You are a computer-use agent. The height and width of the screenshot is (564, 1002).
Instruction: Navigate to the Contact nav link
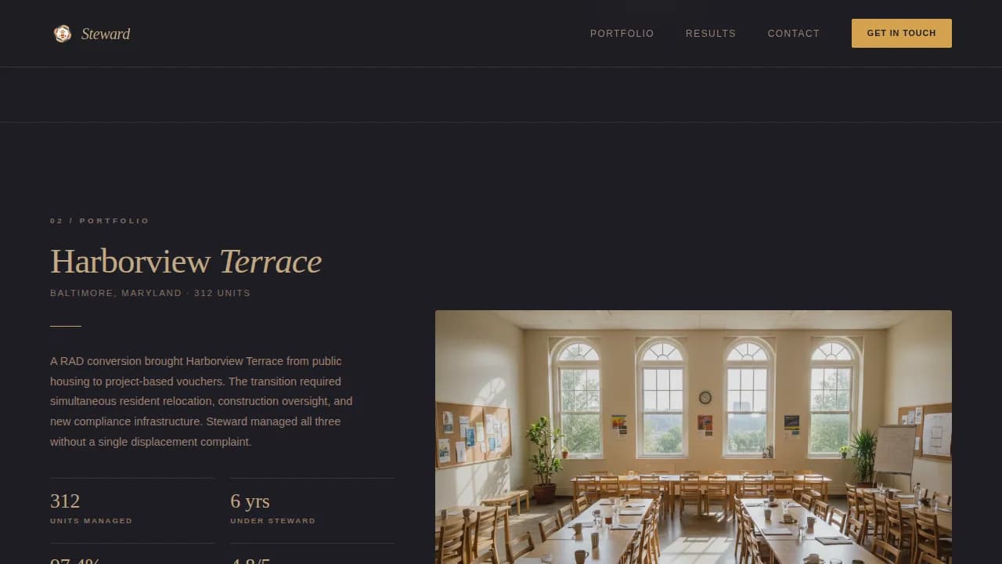794,34
